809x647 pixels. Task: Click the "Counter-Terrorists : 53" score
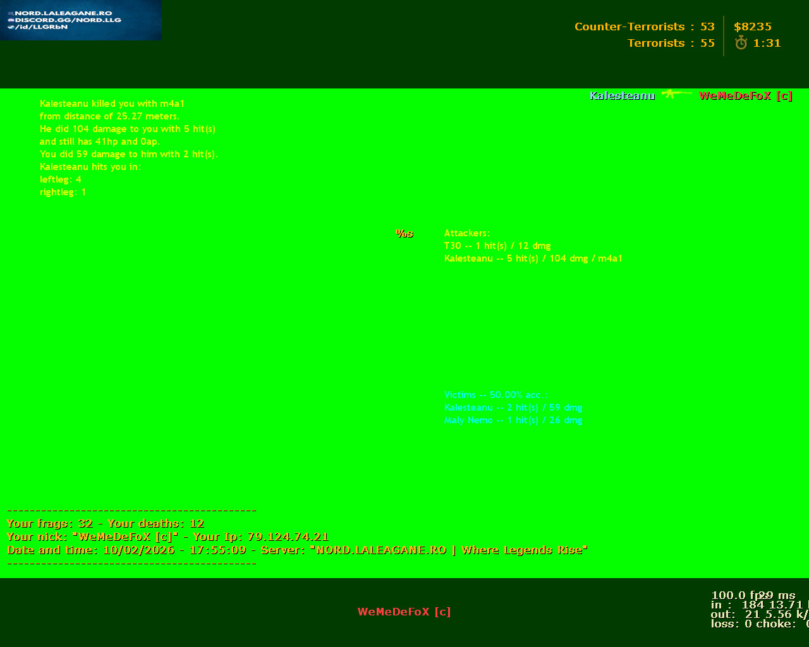645,27
